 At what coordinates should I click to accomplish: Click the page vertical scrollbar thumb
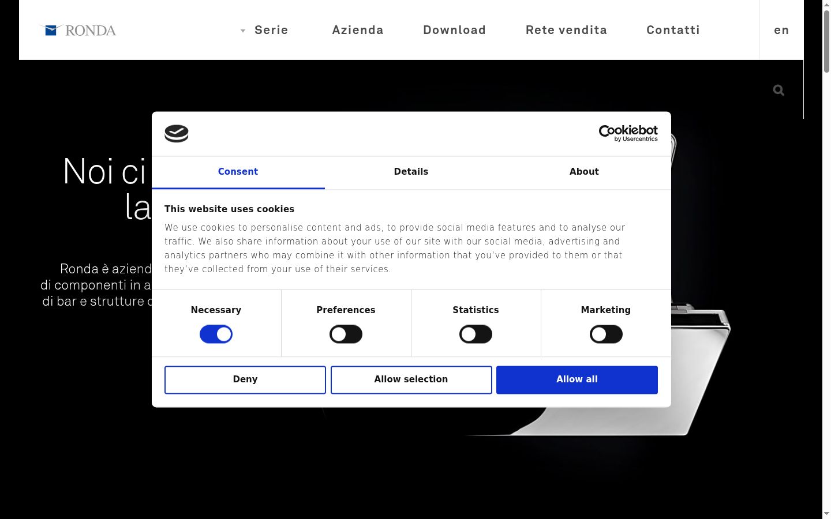(826, 41)
